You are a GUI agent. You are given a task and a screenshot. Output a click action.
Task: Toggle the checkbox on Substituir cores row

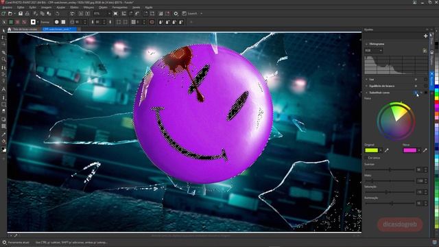(426, 93)
